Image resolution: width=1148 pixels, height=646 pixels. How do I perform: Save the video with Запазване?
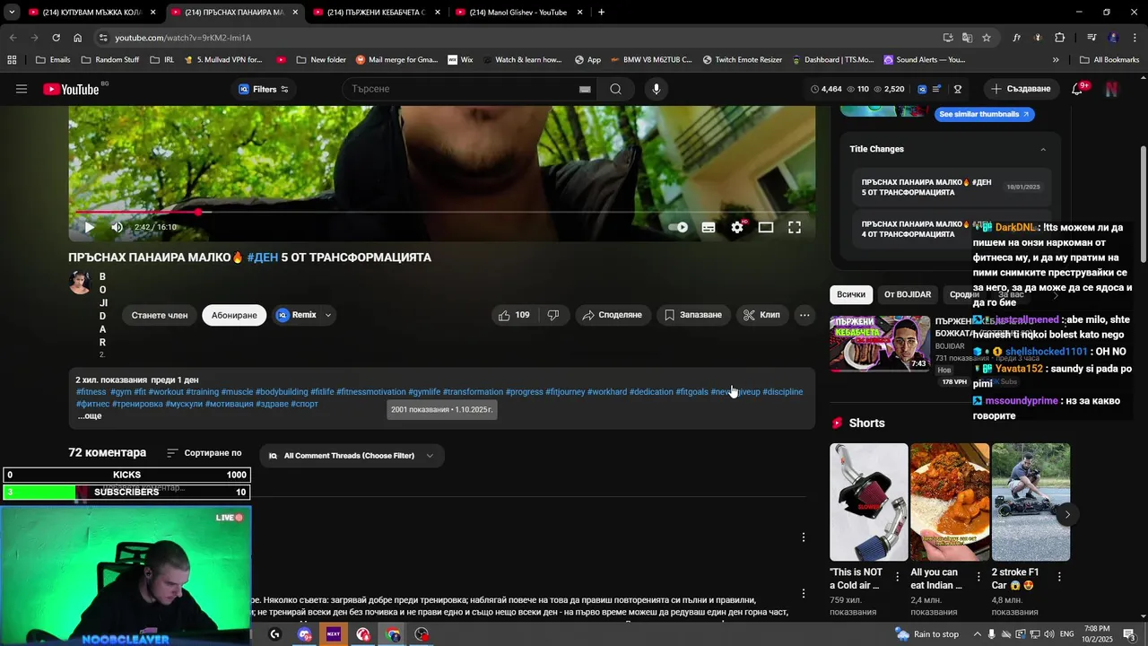pos(693,315)
